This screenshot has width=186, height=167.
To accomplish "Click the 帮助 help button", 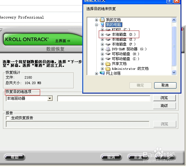I will pos(15,157).
